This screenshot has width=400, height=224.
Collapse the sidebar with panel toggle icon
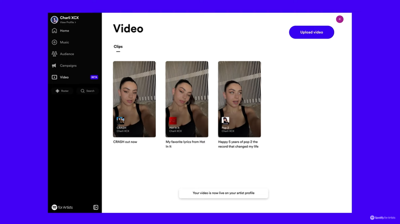click(96, 207)
